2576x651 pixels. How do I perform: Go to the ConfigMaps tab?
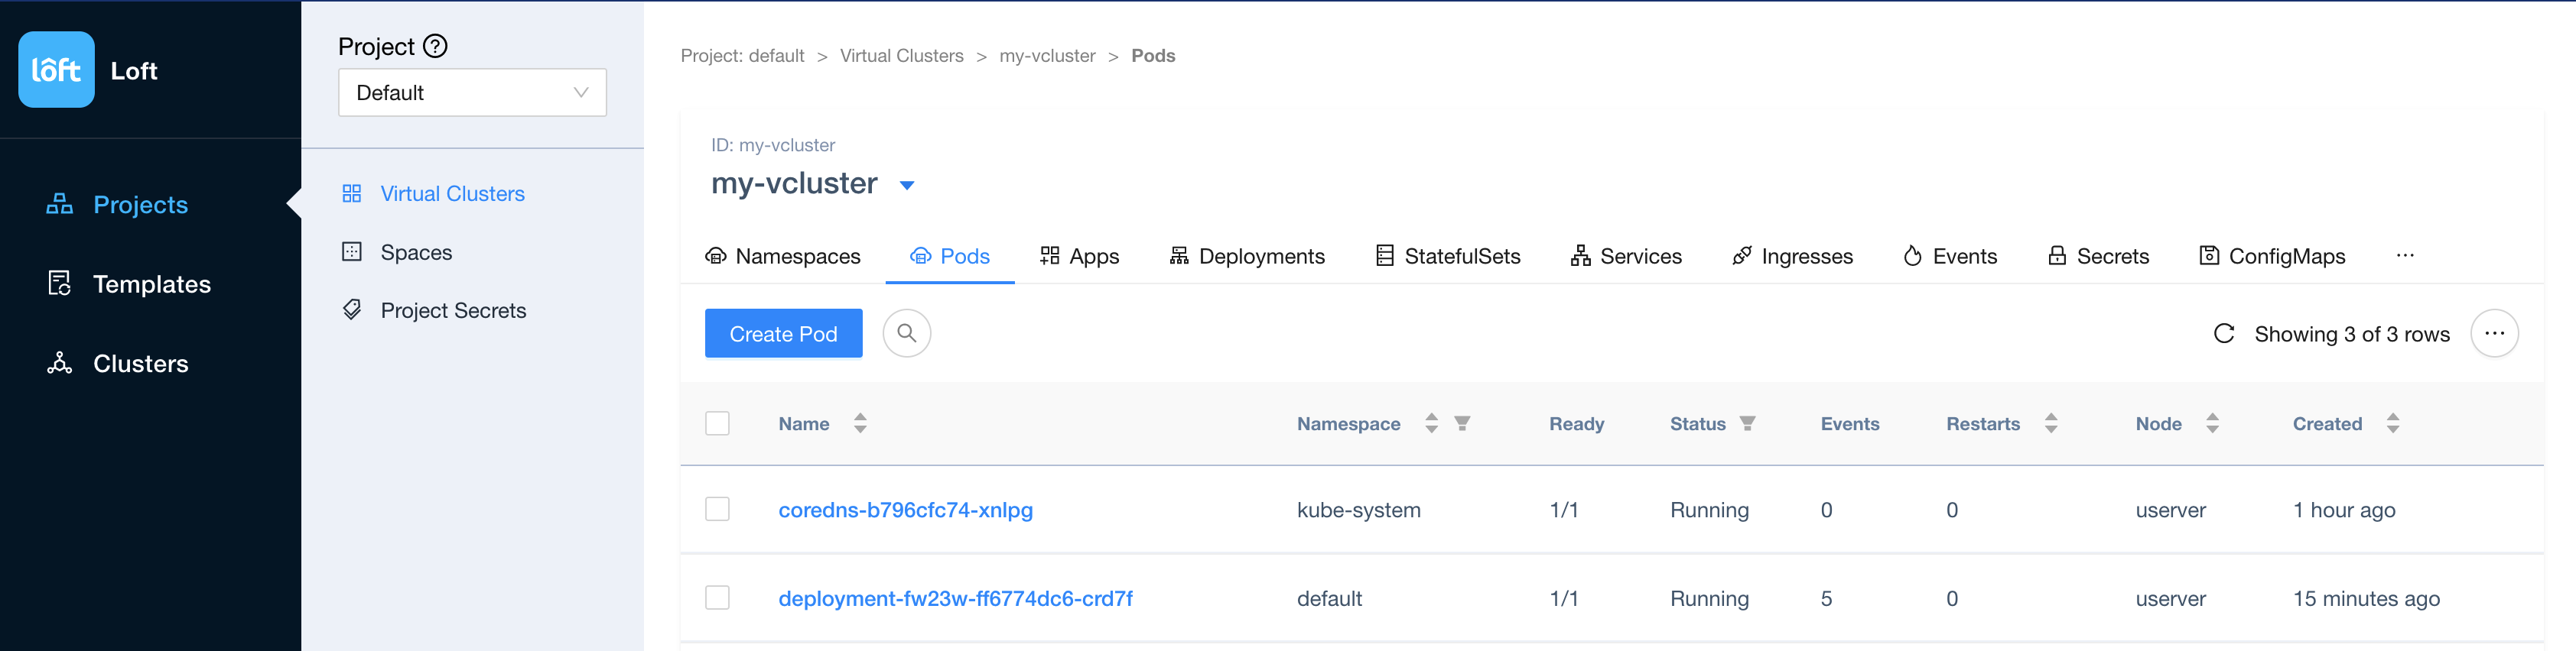[x=2272, y=257]
